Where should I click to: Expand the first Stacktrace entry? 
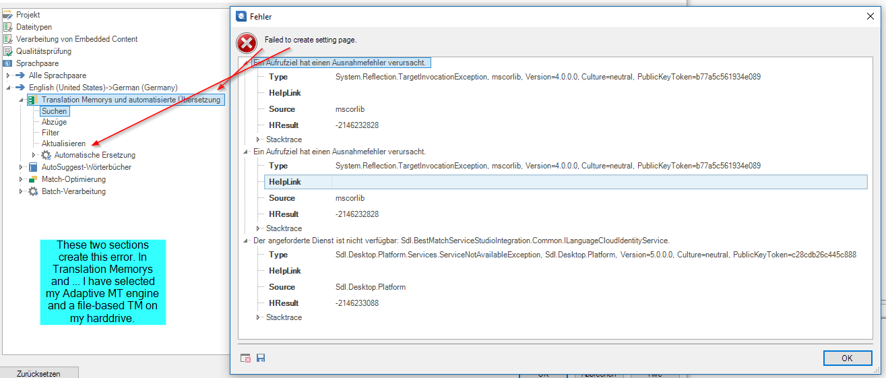coord(258,139)
